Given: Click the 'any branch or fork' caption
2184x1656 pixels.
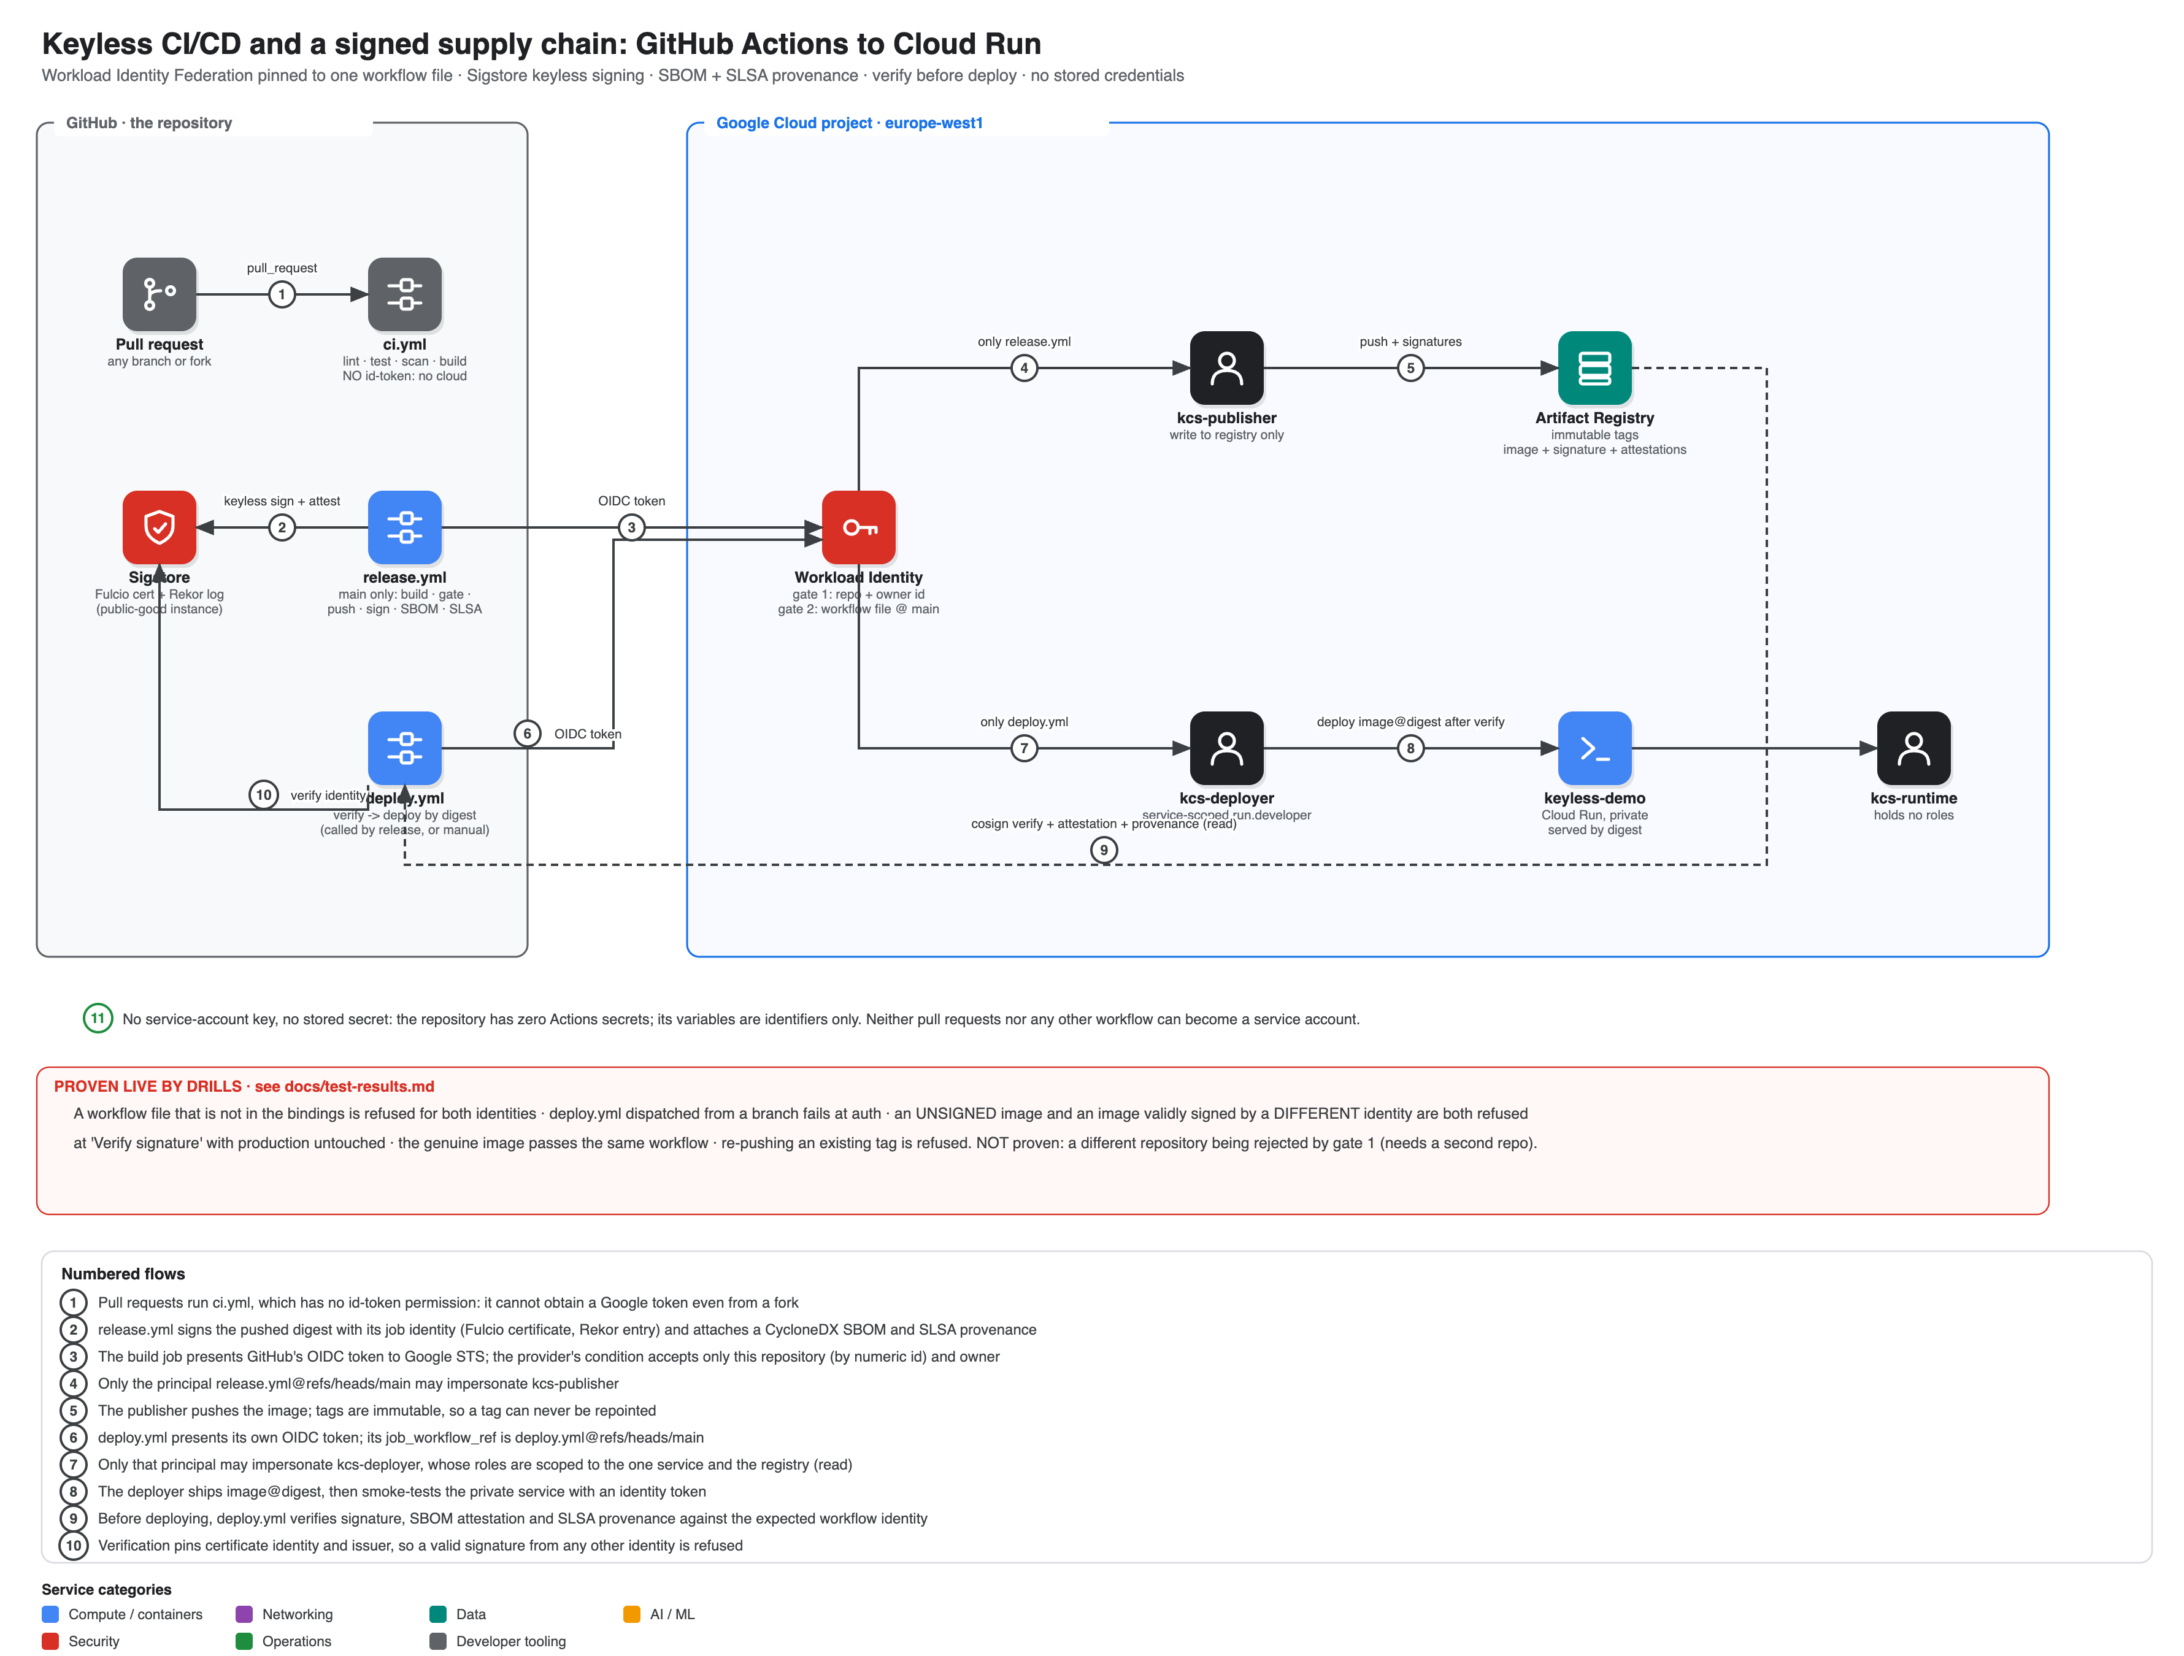Looking at the screenshot, I should coord(159,361).
